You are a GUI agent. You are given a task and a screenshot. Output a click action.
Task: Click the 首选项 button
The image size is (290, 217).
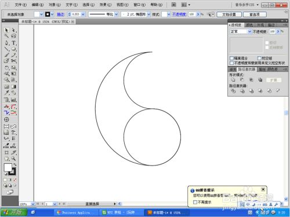pyautogui.click(x=255, y=14)
